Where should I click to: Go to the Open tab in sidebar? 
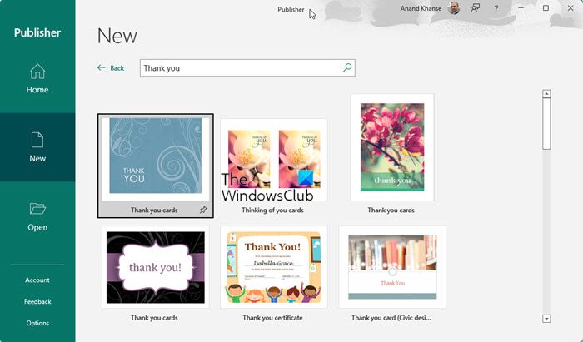37,216
